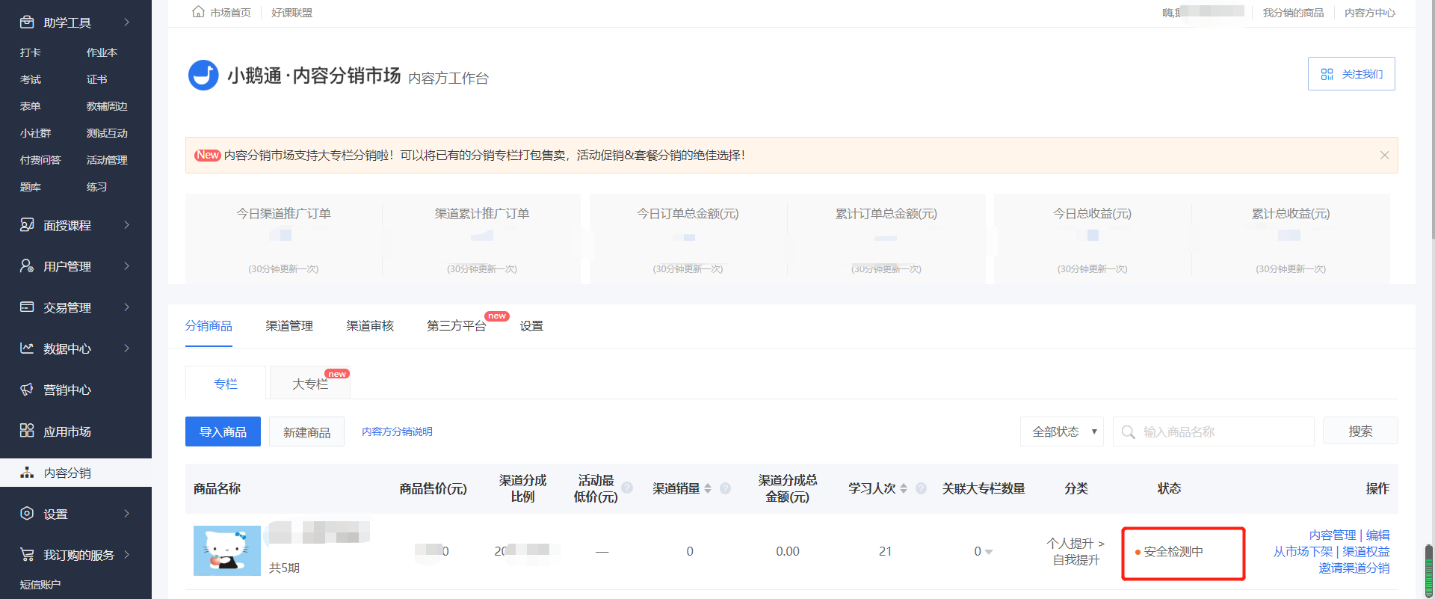Sort by 学习人次 arrows
This screenshot has height=599, width=1435.
[x=904, y=488]
